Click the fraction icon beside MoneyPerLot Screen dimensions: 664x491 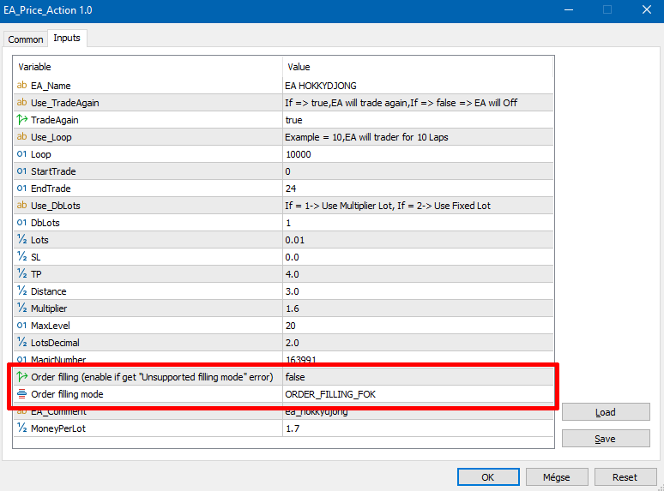(x=21, y=428)
